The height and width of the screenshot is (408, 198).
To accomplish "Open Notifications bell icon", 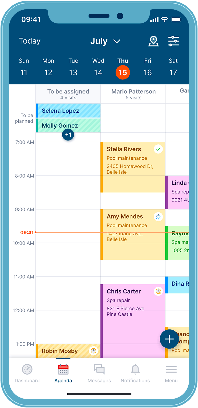I will 135,369.
